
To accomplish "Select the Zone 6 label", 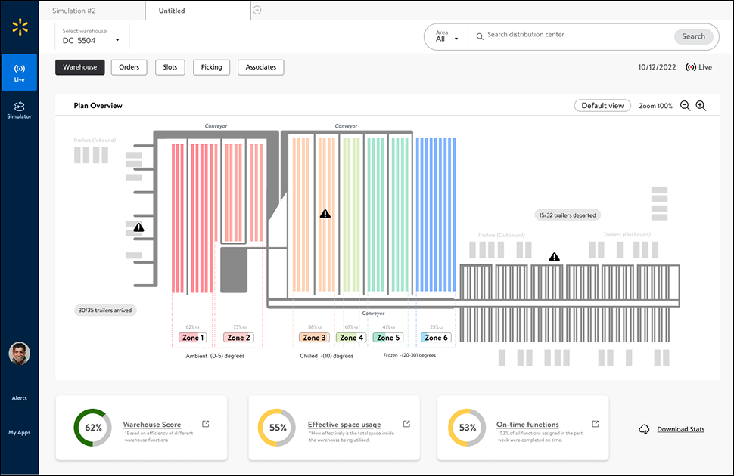I will [436, 338].
